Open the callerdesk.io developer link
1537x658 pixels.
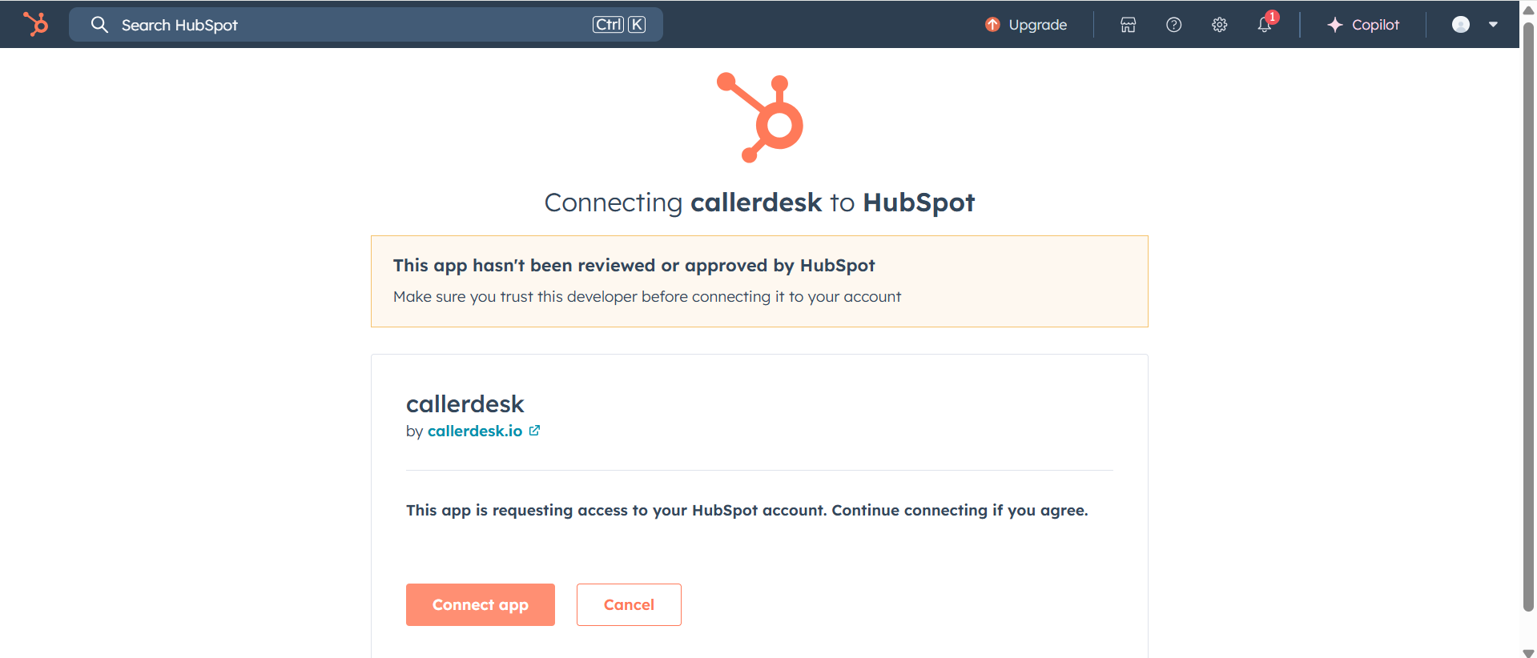[x=475, y=431]
